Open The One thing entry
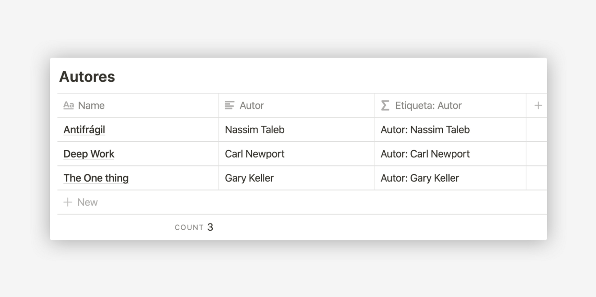 (x=96, y=178)
